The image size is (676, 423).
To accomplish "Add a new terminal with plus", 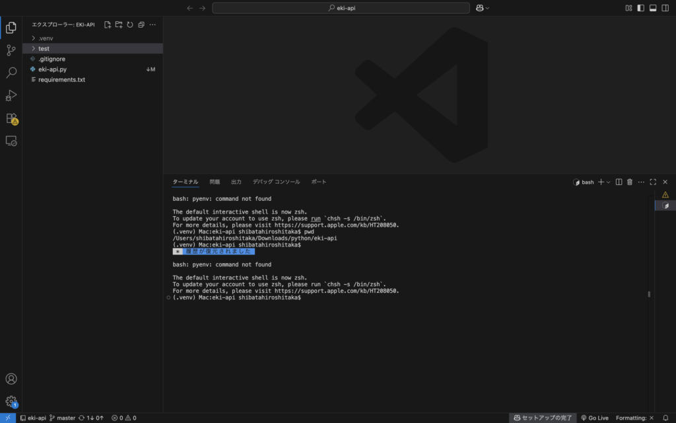I will [601, 182].
